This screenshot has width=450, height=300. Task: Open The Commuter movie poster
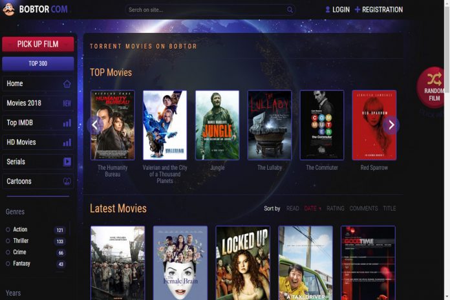pyautogui.click(x=322, y=125)
